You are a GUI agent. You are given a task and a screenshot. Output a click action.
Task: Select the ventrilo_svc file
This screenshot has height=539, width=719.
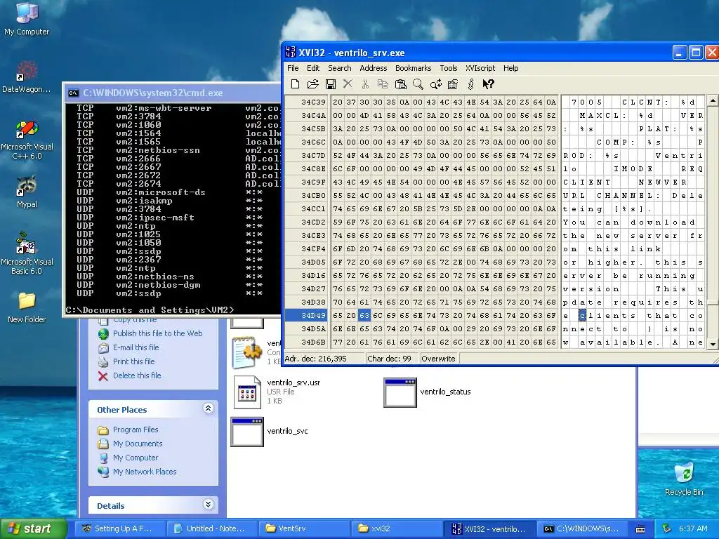point(270,432)
